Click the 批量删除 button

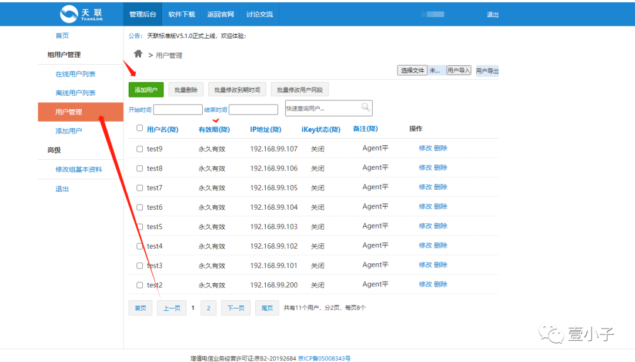point(186,90)
